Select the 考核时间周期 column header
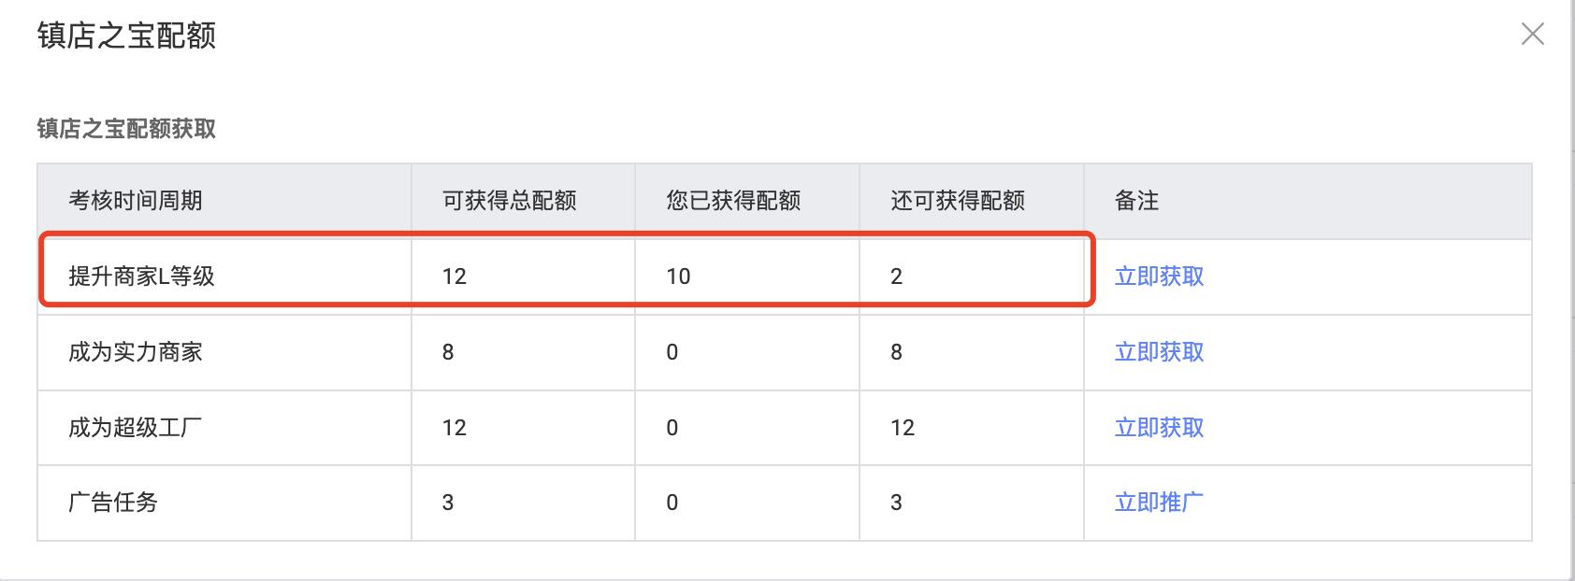 pos(136,201)
